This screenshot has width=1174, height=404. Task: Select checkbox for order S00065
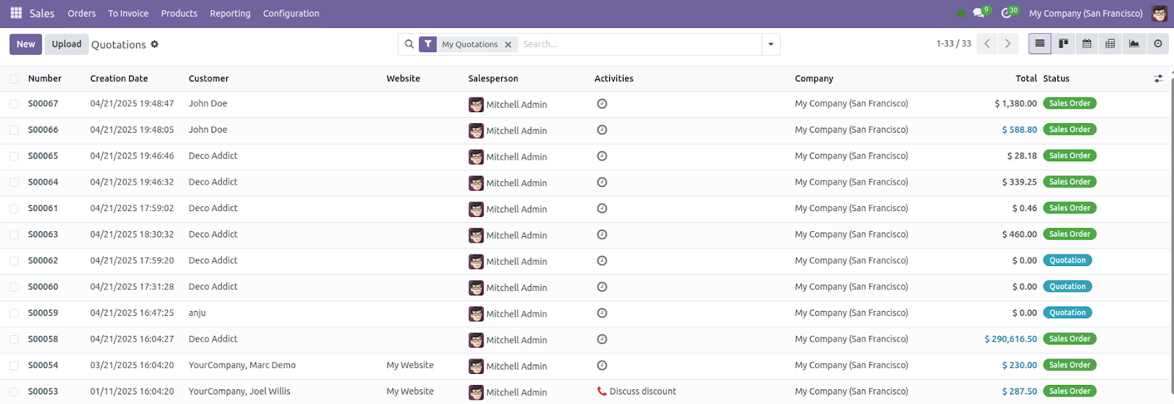point(14,156)
